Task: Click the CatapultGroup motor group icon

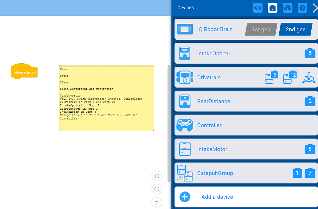Action: (184, 173)
